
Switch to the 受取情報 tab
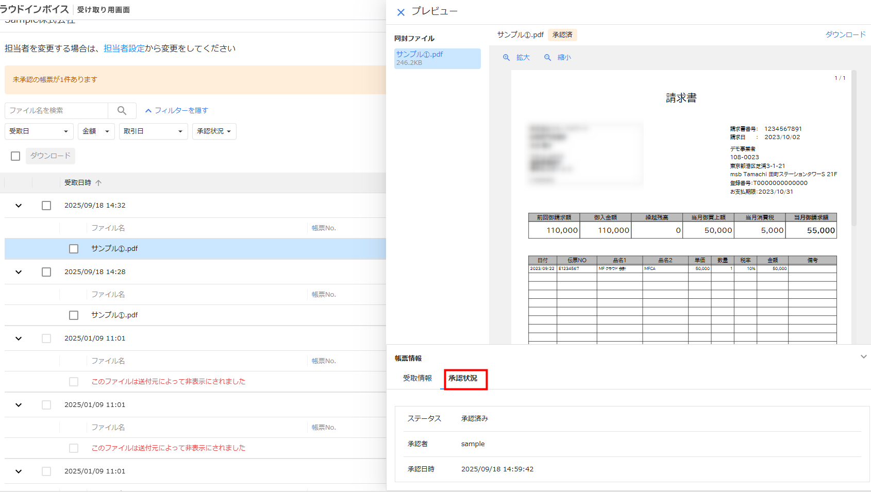[417, 378]
